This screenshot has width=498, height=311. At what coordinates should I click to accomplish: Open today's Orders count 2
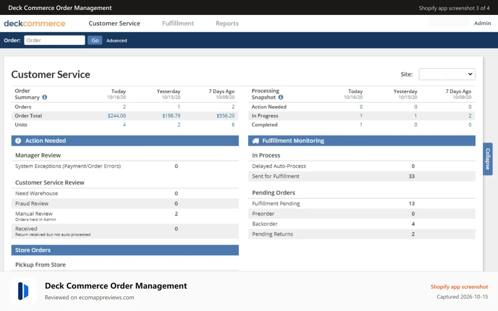pos(124,107)
